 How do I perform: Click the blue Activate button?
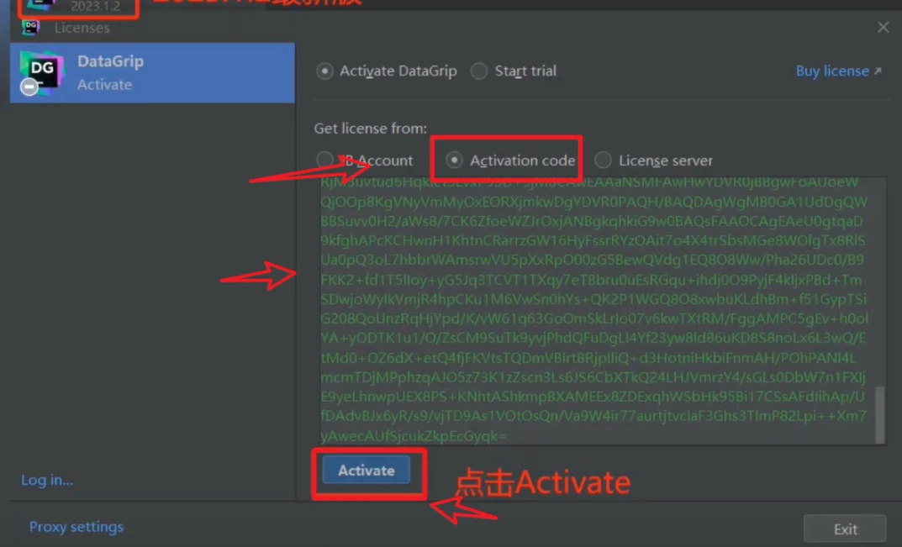(x=367, y=470)
